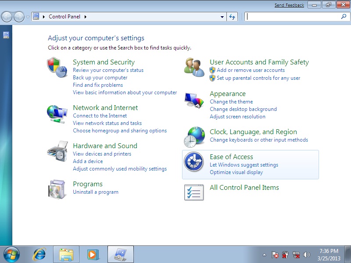Open the System and Security shield icon
This screenshot has width=351, height=263.
[57, 68]
